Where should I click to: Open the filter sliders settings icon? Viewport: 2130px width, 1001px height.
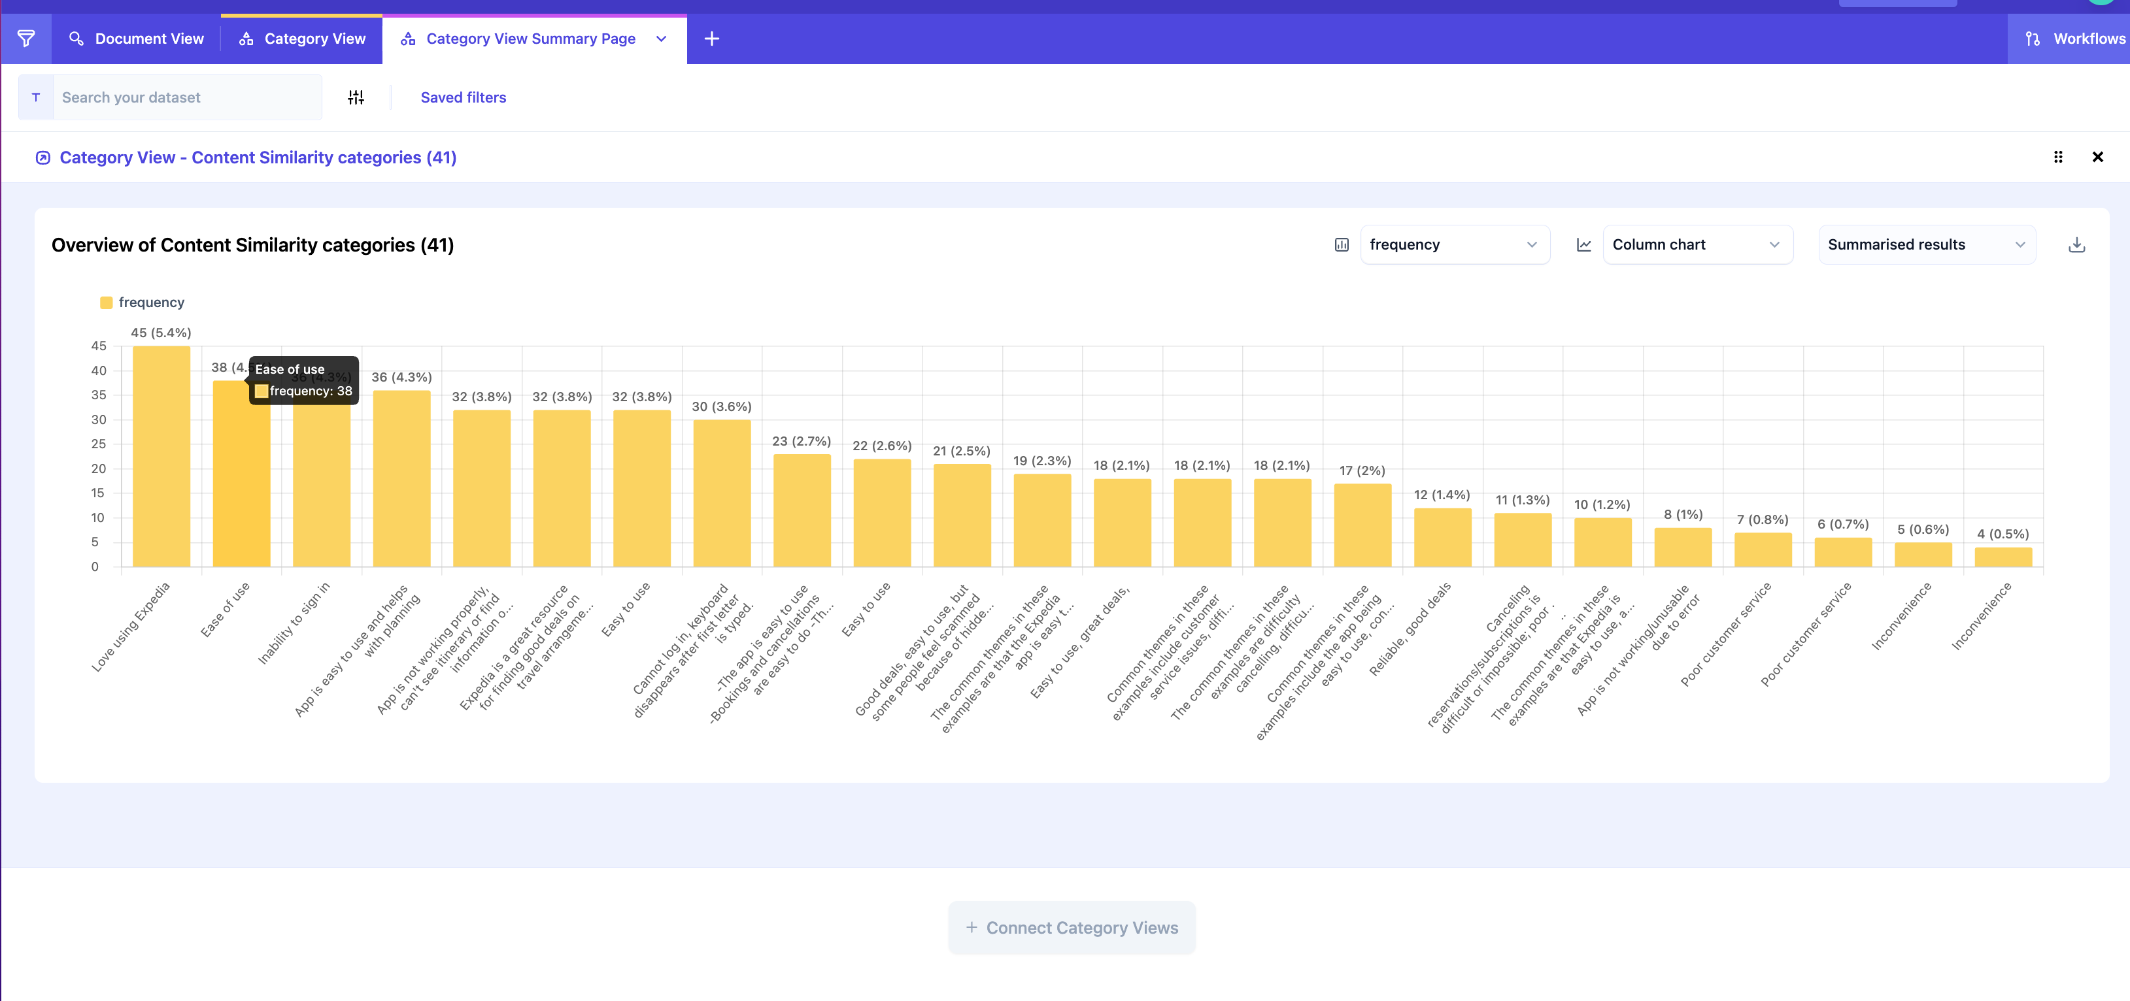[356, 97]
